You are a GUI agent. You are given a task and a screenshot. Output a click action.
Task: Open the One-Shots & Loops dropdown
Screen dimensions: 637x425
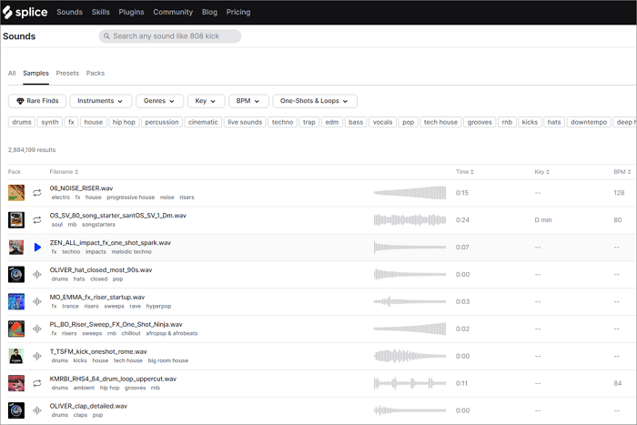(x=314, y=101)
